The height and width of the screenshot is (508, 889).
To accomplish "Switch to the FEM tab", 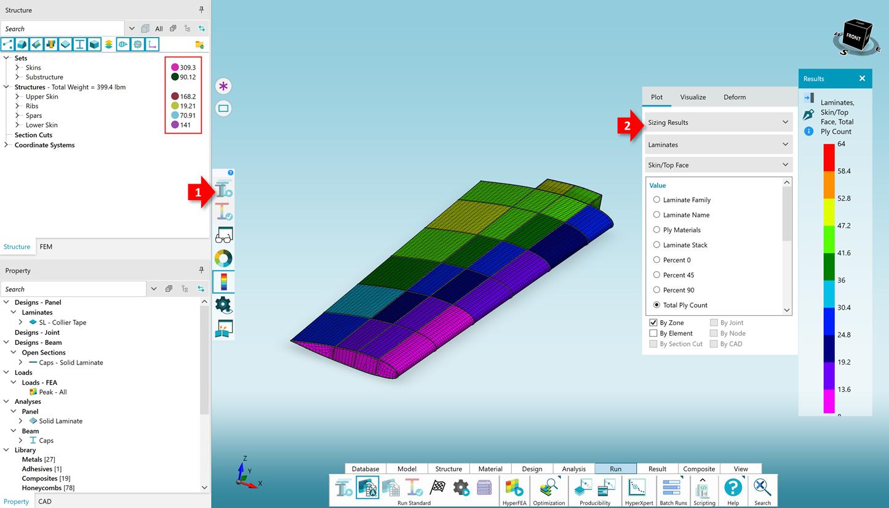I will pyautogui.click(x=46, y=246).
